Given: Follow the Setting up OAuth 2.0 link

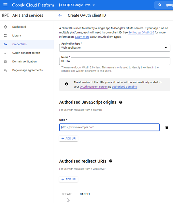Looking at the screenshot, I should click(x=141, y=32).
